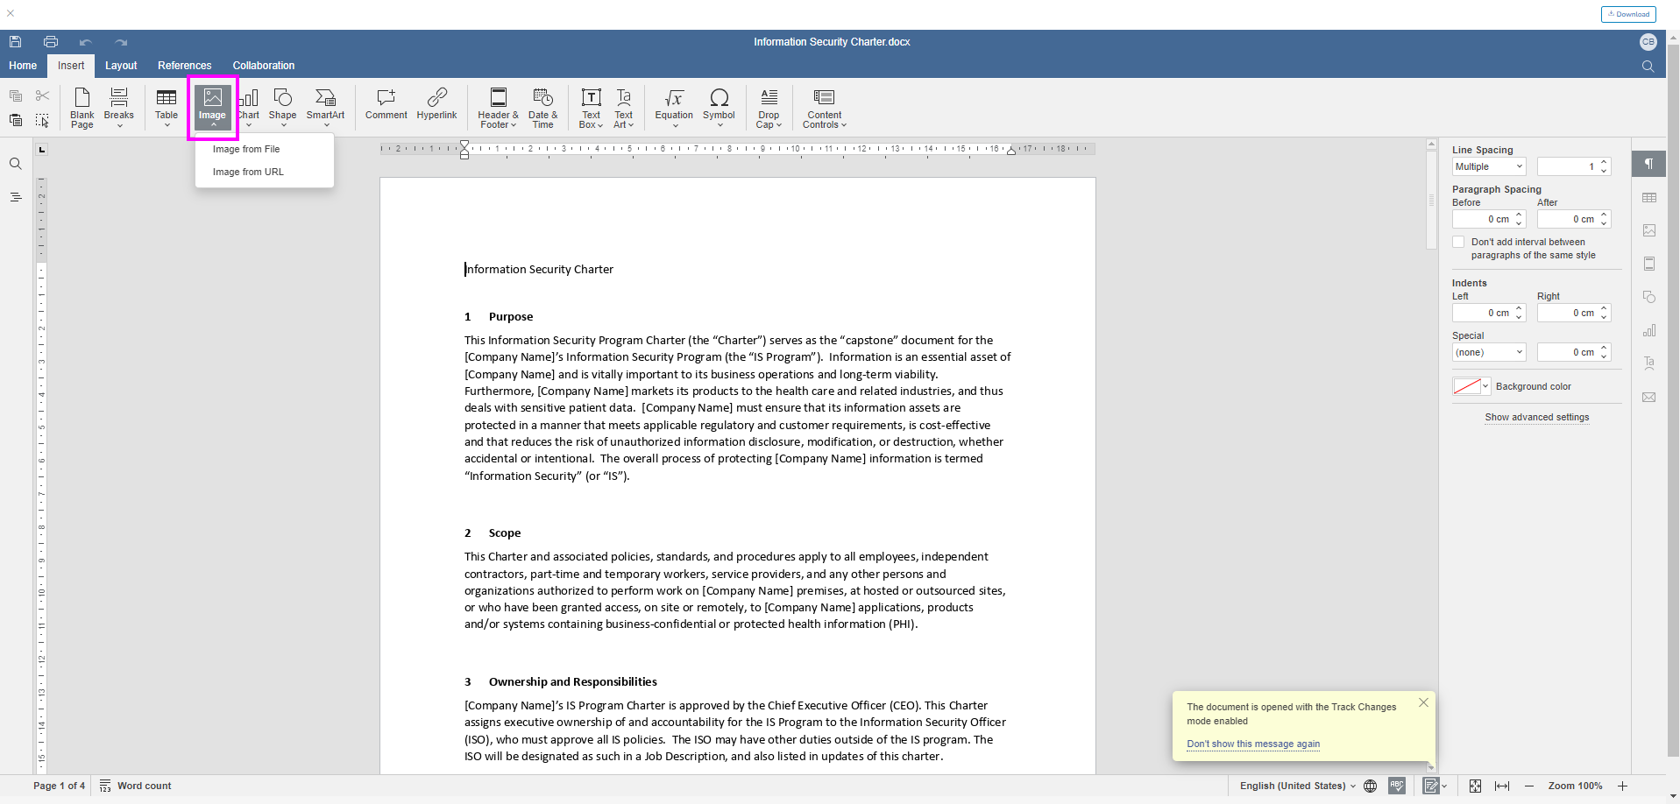Click the Line Spacing value field
This screenshot has height=804, width=1680.
point(1574,166)
